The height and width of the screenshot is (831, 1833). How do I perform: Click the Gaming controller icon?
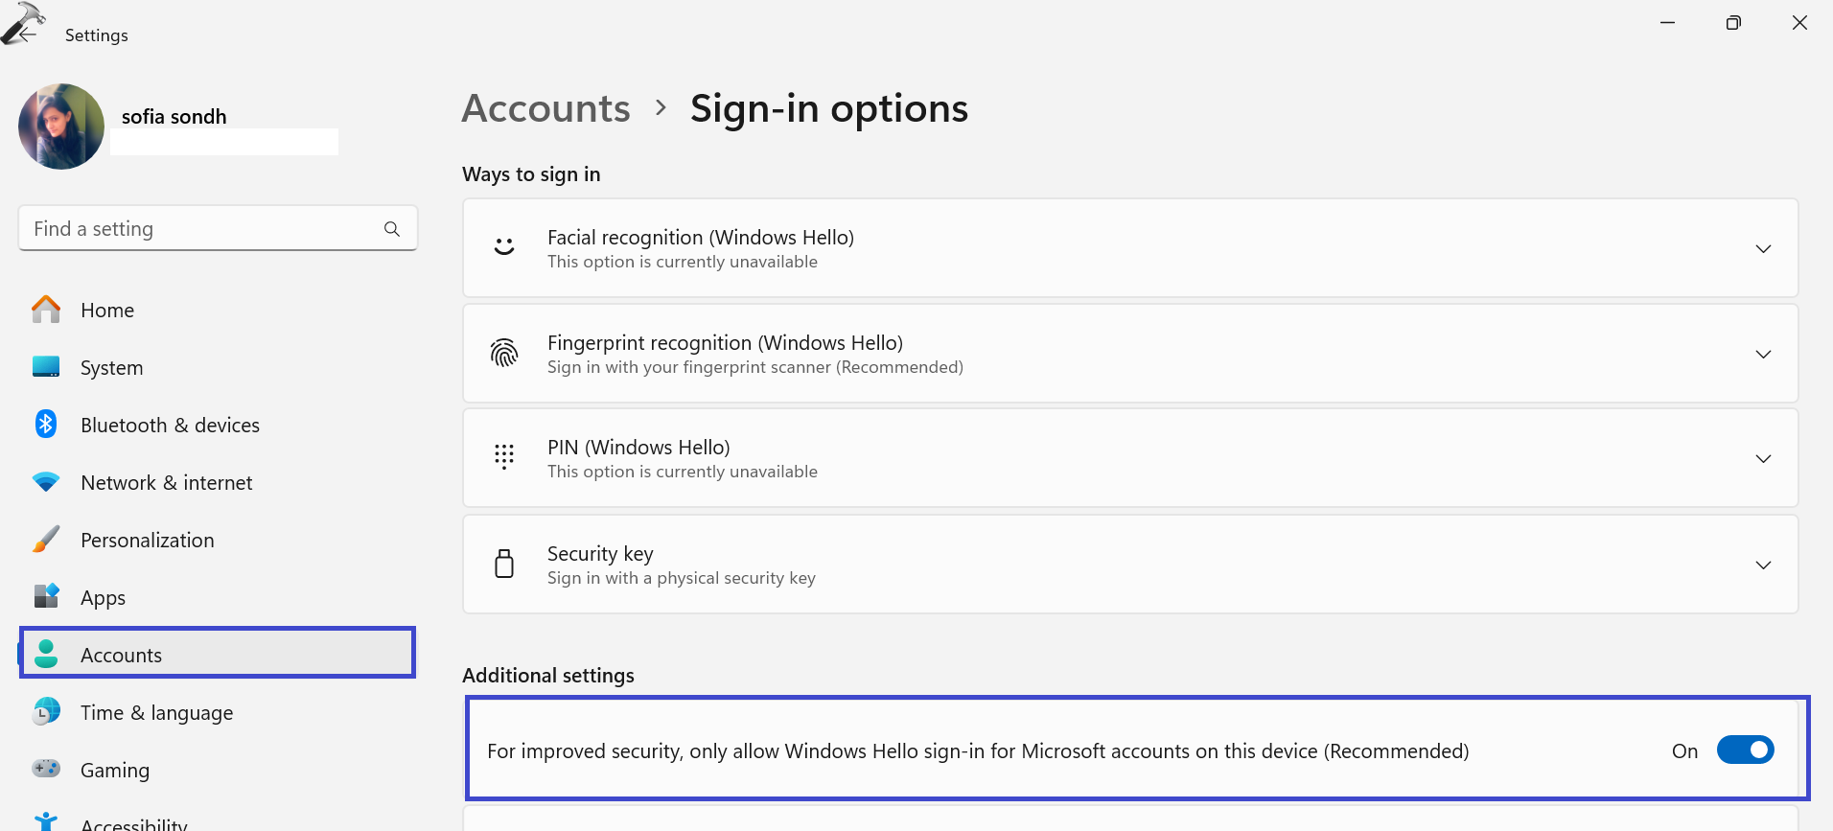point(46,769)
